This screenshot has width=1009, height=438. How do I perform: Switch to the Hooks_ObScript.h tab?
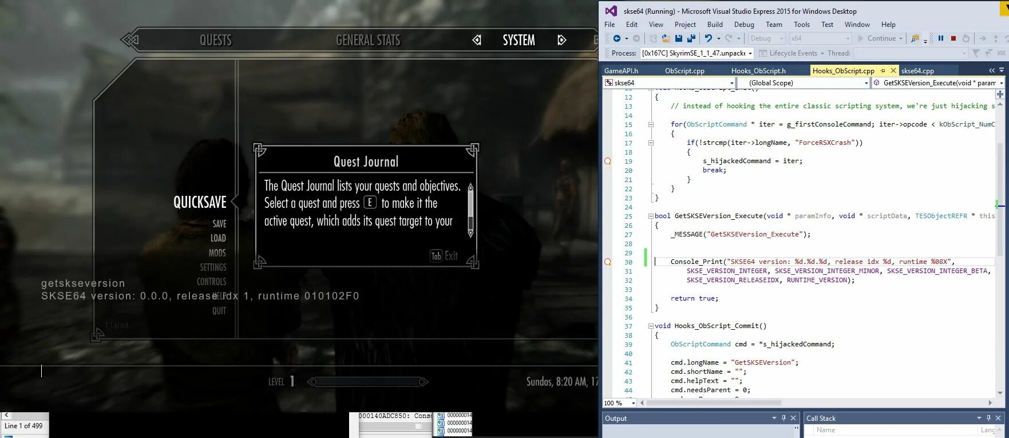pyautogui.click(x=758, y=70)
